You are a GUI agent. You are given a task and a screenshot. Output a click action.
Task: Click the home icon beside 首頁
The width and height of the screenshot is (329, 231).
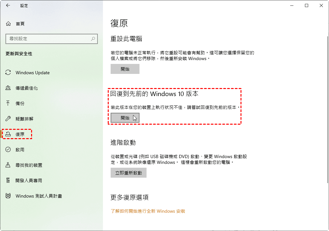point(8,24)
